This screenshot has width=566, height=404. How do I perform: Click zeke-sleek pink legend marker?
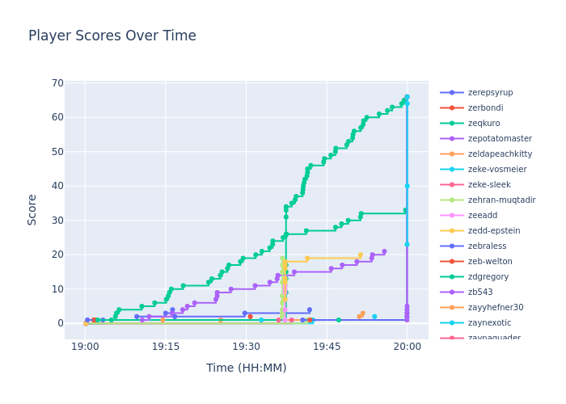[x=452, y=185]
